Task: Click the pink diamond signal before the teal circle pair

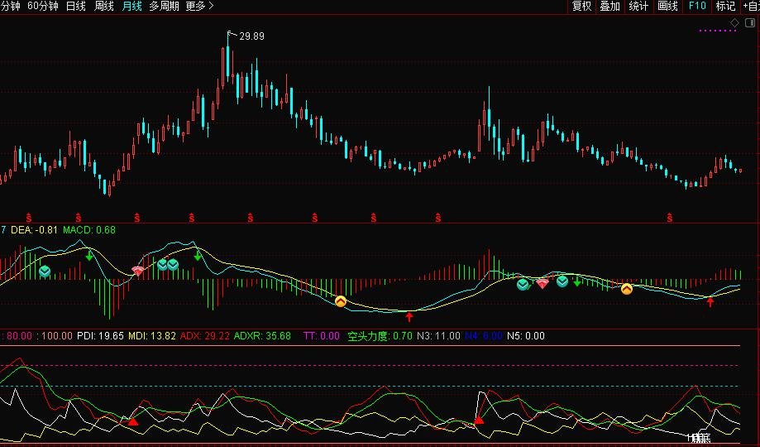Action: point(138,271)
